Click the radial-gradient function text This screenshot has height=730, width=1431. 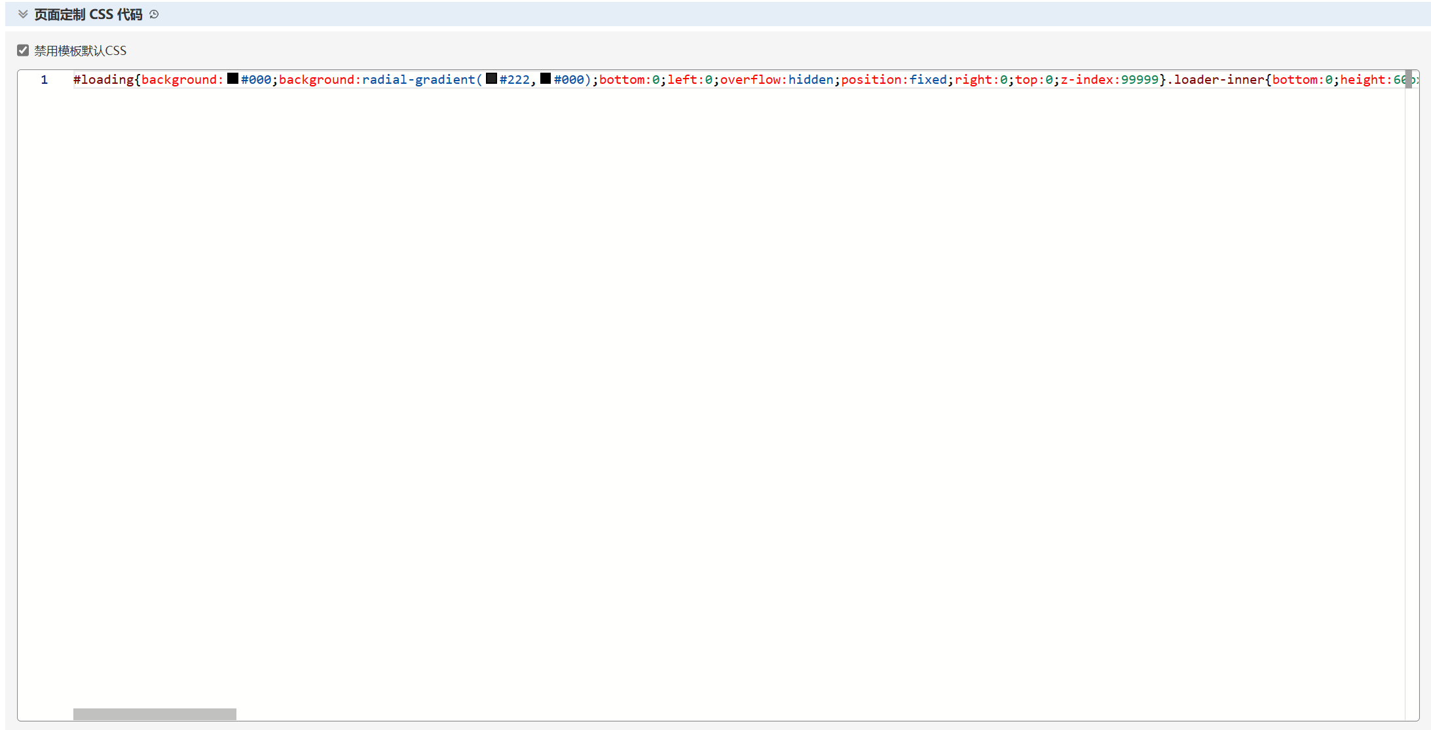click(418, 80)
